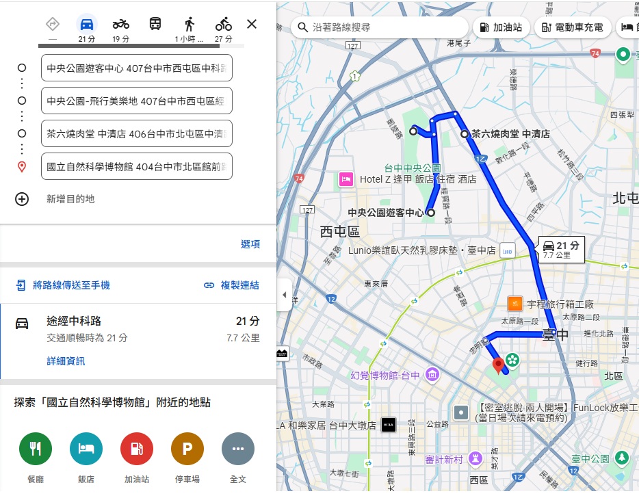Click the 21 分 7.7 公里 route callout

pyautogui.click(x=562, y=250)
